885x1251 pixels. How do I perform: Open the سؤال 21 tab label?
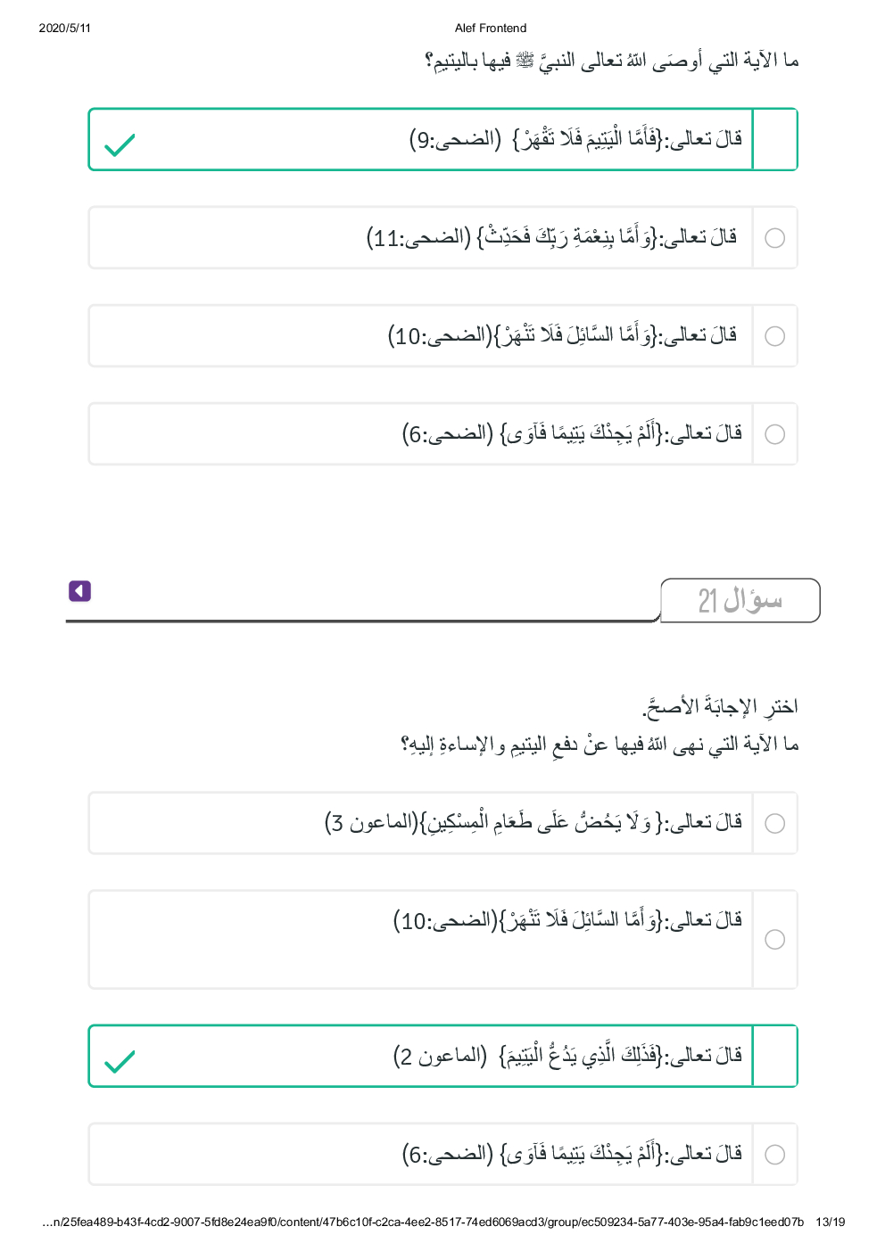pyautogui.click(x=740, y=600)
